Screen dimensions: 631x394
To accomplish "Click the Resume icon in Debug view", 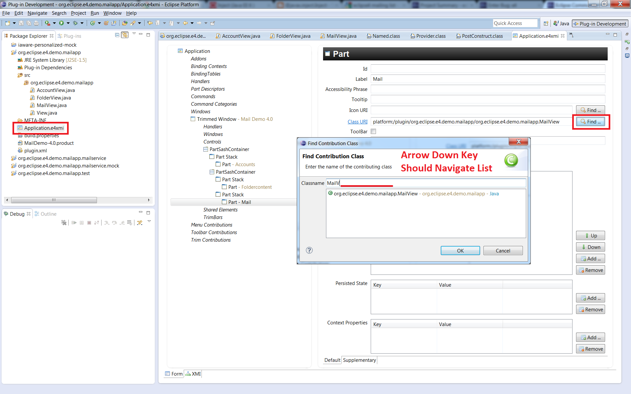I will (x=74, y=223).
